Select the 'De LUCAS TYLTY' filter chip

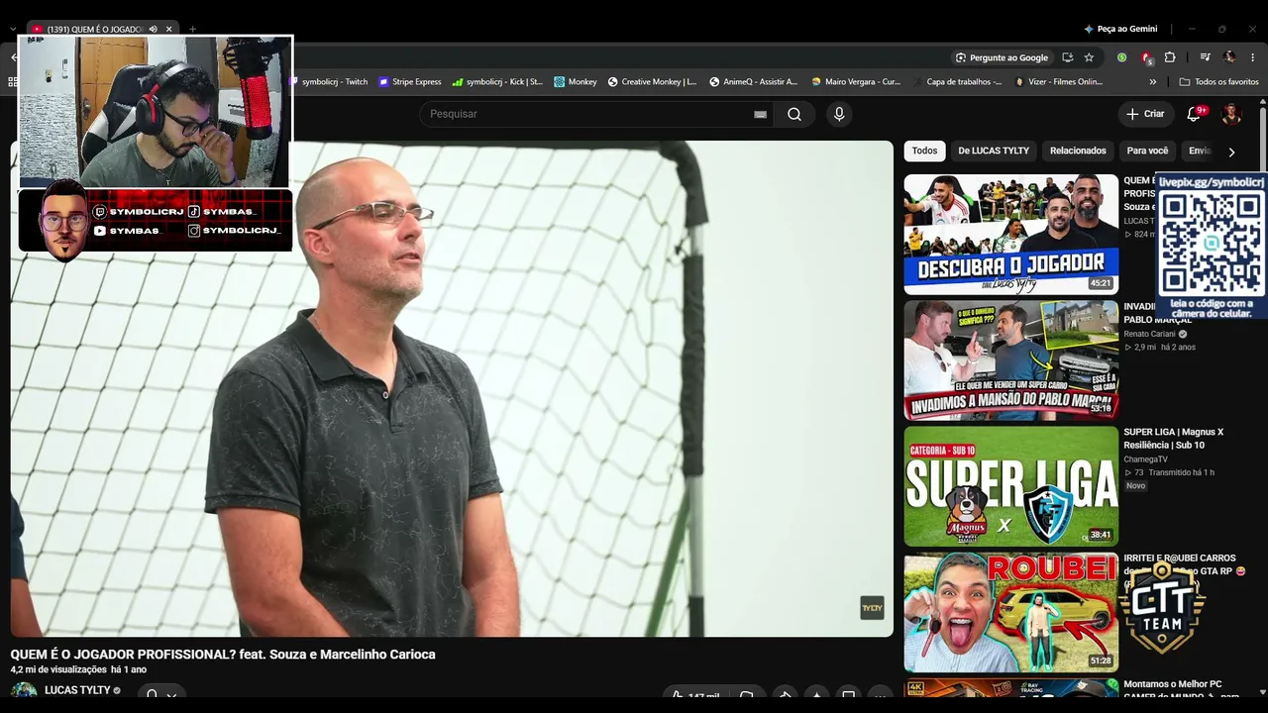pyautogui.click(x=994, y=151)
